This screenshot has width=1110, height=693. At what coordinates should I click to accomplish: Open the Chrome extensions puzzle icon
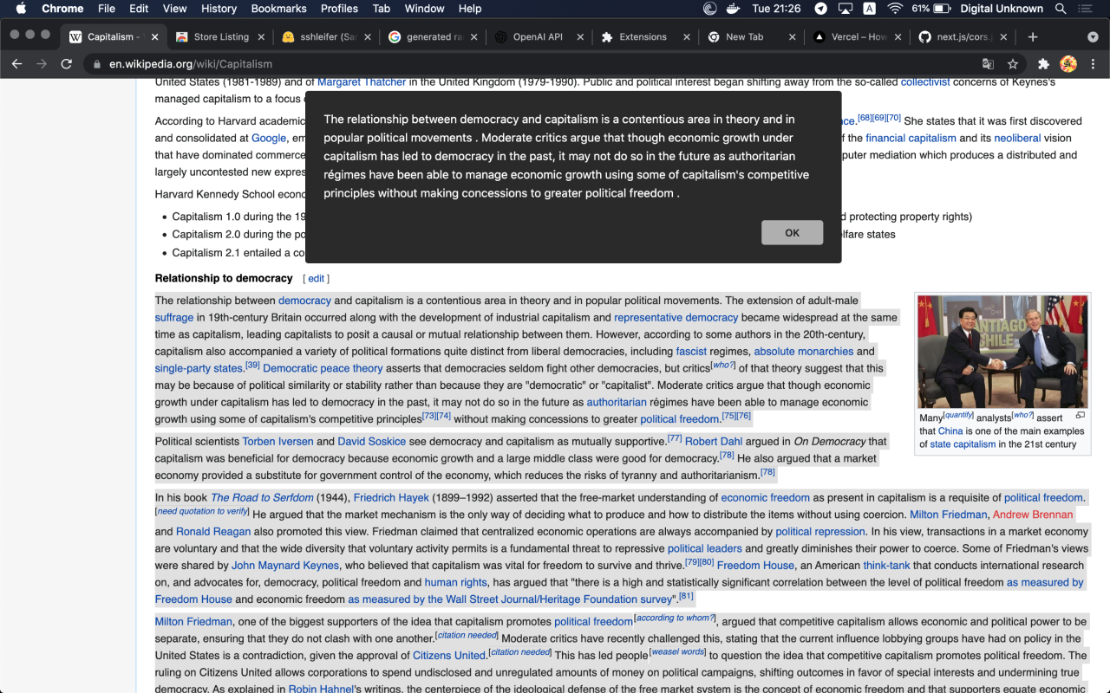(1043, 64)
